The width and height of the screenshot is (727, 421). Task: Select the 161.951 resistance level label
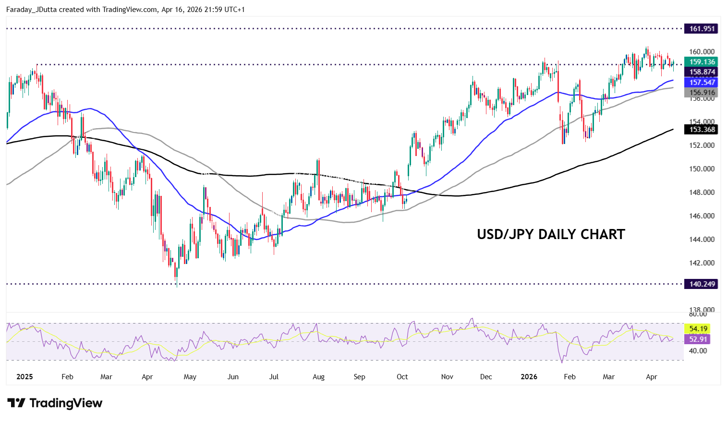pos(702,29)
